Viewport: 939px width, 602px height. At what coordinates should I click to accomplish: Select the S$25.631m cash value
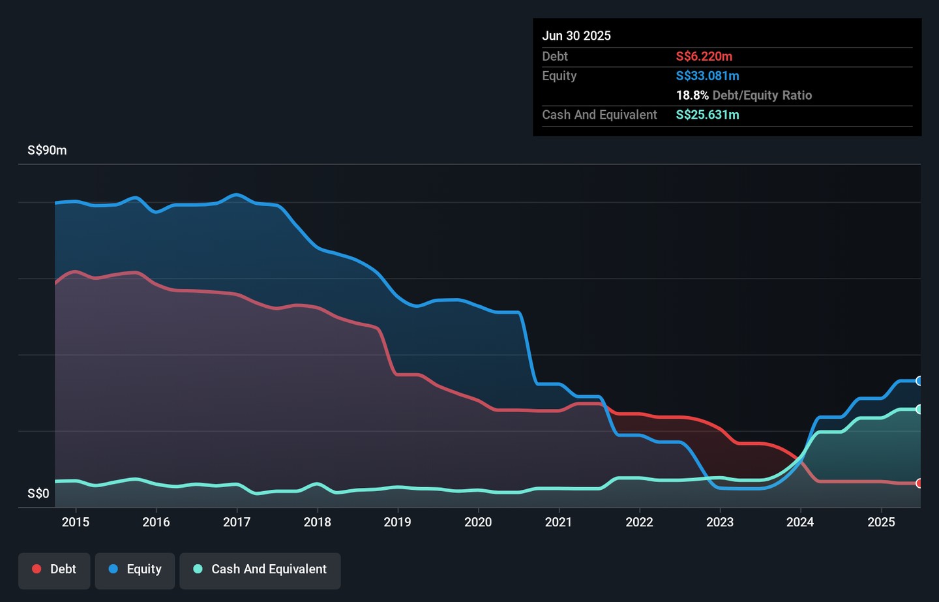coord(708,115)
